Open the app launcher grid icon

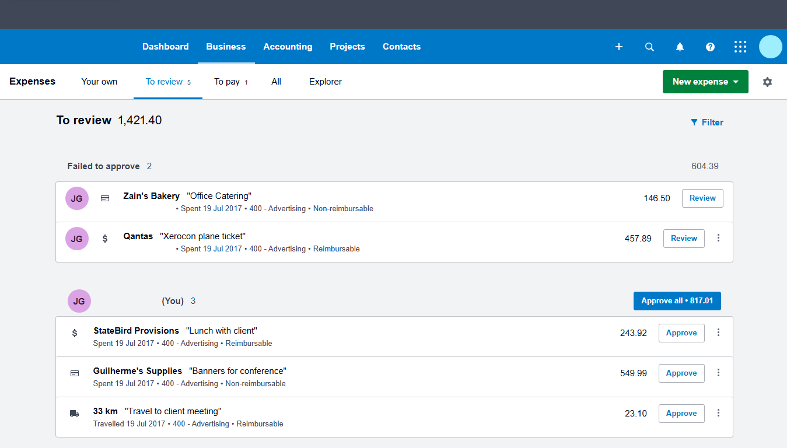740,47
